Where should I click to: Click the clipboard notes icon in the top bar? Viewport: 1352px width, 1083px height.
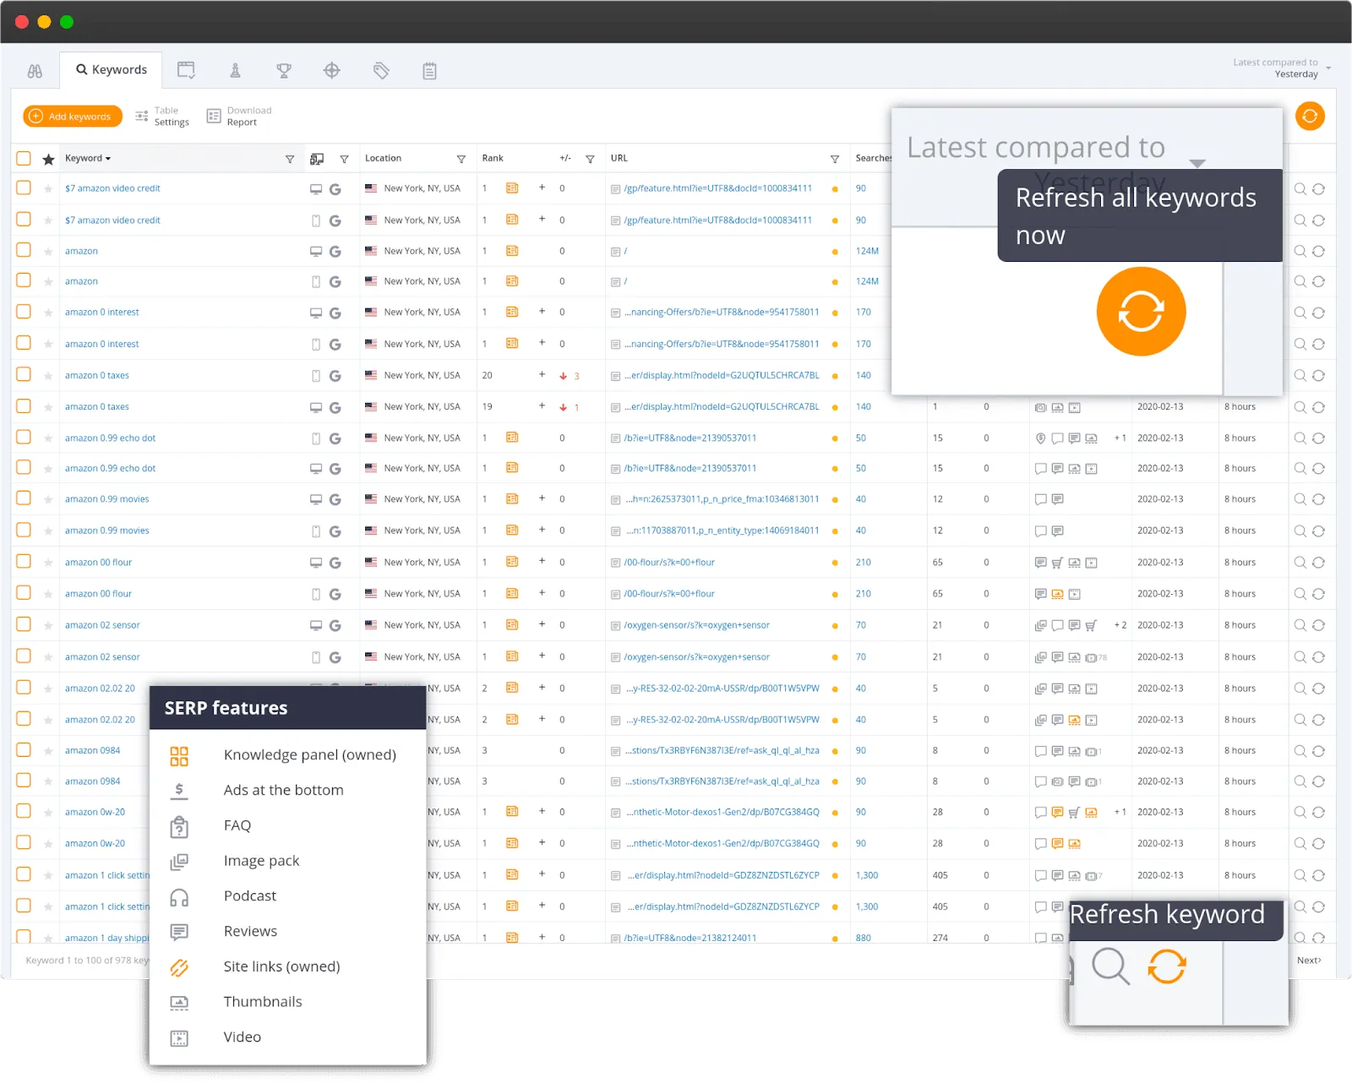tap(429, 70)
